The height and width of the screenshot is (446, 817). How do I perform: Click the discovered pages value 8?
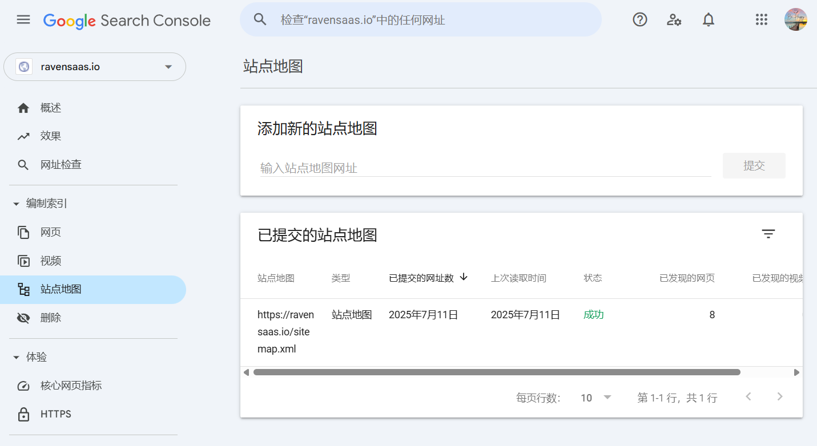click(712, 315)
